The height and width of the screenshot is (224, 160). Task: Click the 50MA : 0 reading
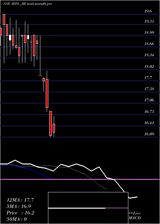17,219
